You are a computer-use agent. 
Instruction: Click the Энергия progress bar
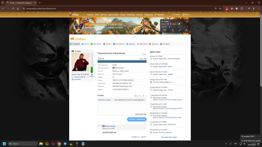click(122, 61)
